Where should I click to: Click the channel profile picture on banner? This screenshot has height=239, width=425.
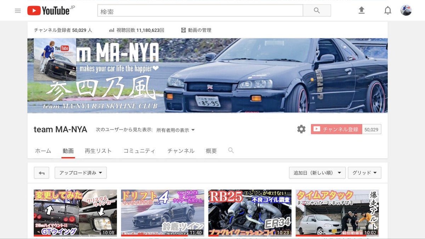(x=55, y=59)
